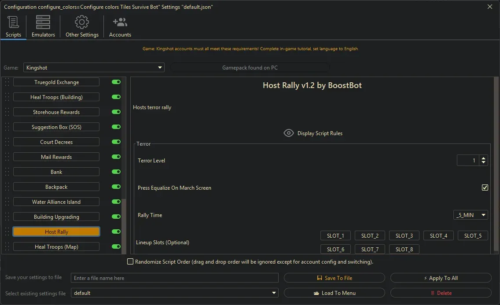The width and height of the screenshot is (500, 305).
Task: Open the Accounts people icon
Action: tap(120, 22)
